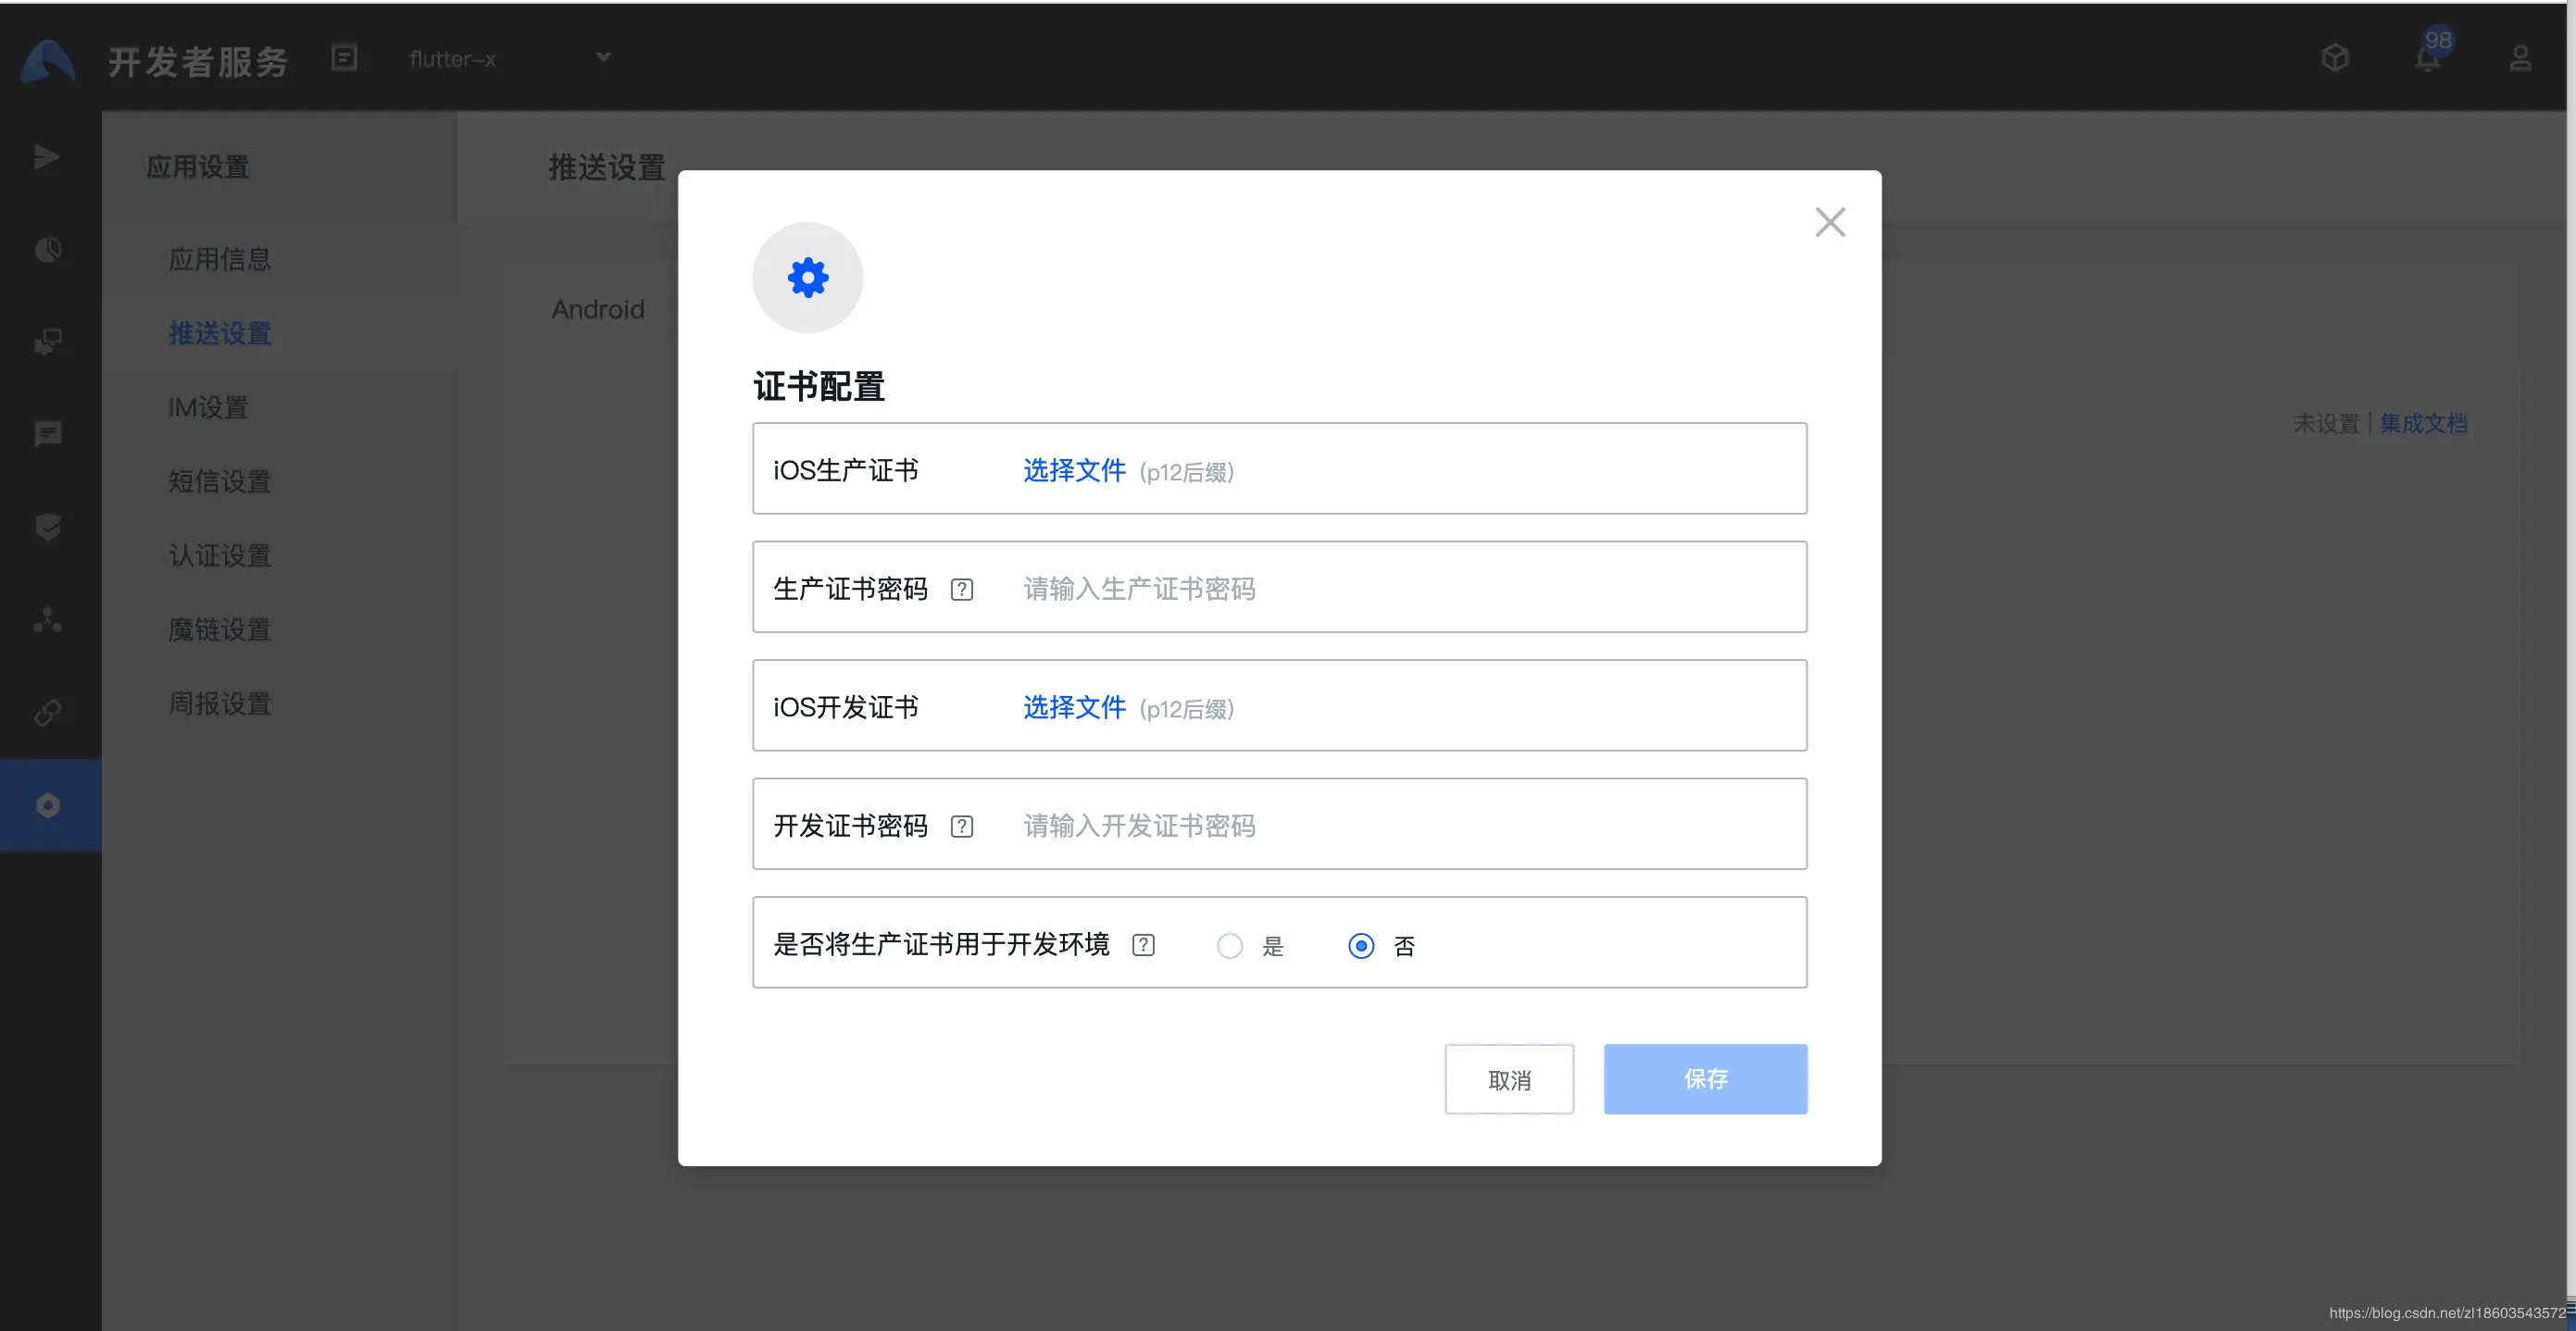
Task: Click the 推送设置 page heading
Action: tap(607, 168)
